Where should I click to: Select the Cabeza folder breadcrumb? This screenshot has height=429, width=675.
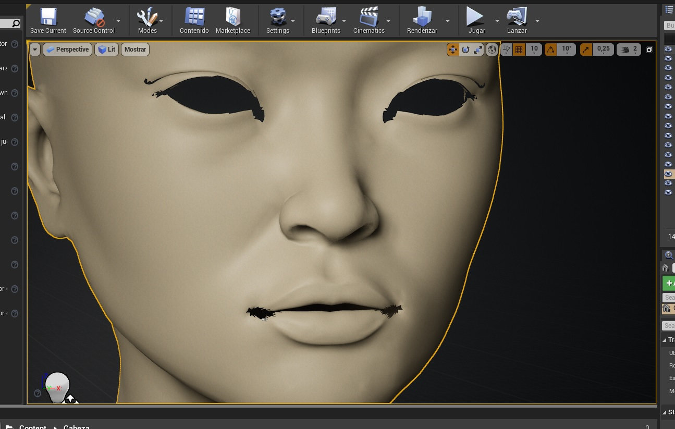click(x=77, y=426)
